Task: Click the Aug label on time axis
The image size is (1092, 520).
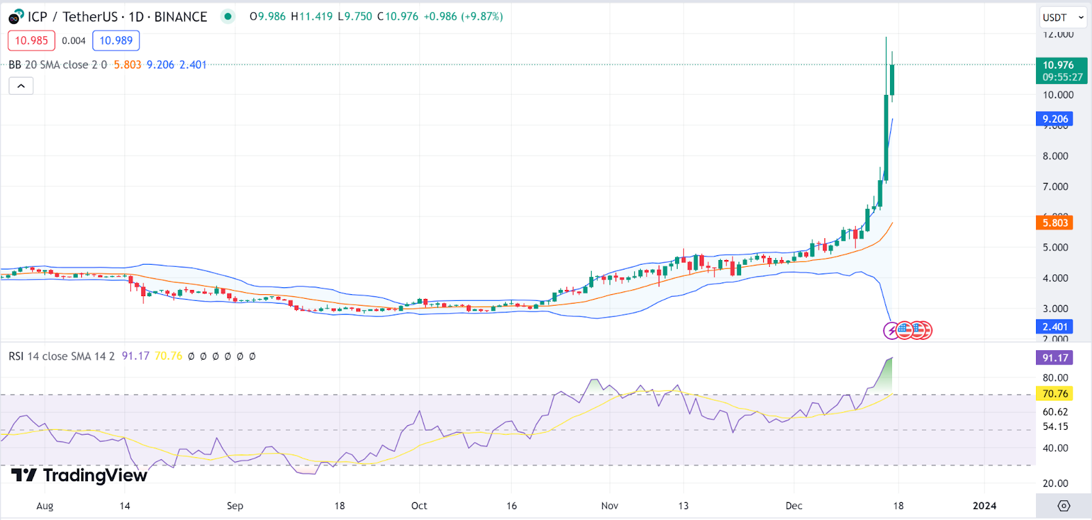Action: point(44,506)
